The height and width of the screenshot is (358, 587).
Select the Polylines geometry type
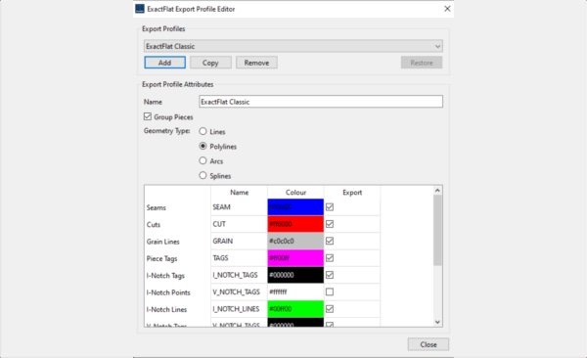coord(203,146)
